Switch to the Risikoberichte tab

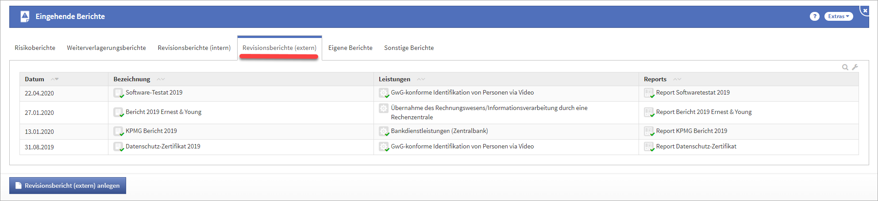(35, 48)
